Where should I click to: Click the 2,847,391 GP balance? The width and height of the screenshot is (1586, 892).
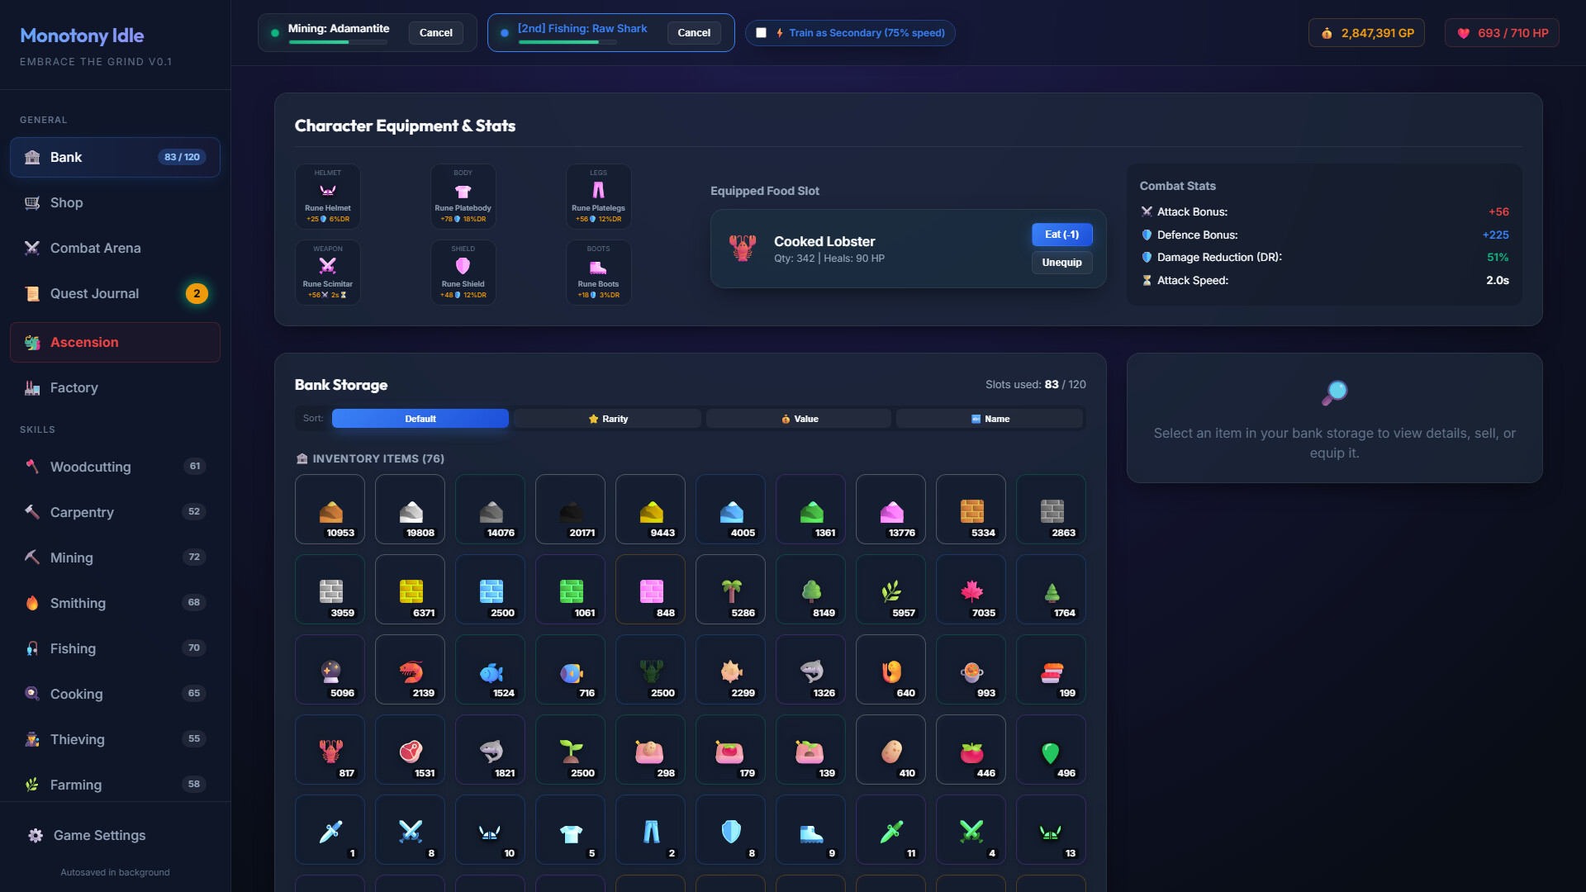pos(1366,33)
